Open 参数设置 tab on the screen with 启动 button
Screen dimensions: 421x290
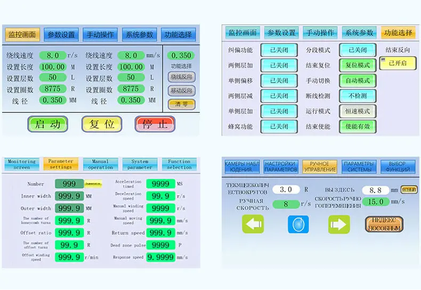click(61, 35)
